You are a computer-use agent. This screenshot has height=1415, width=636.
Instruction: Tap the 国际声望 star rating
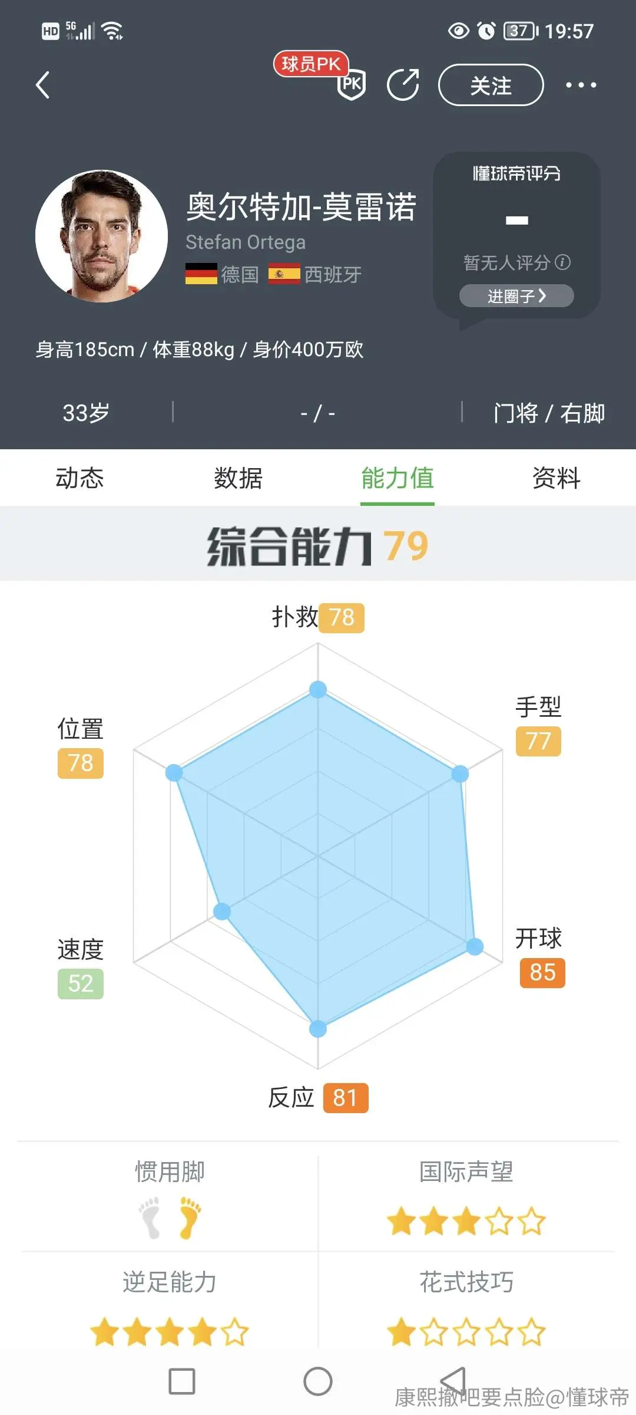[x=466, y=1220]
